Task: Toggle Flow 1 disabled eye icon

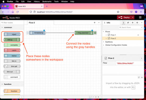Action: click(138, 35)
